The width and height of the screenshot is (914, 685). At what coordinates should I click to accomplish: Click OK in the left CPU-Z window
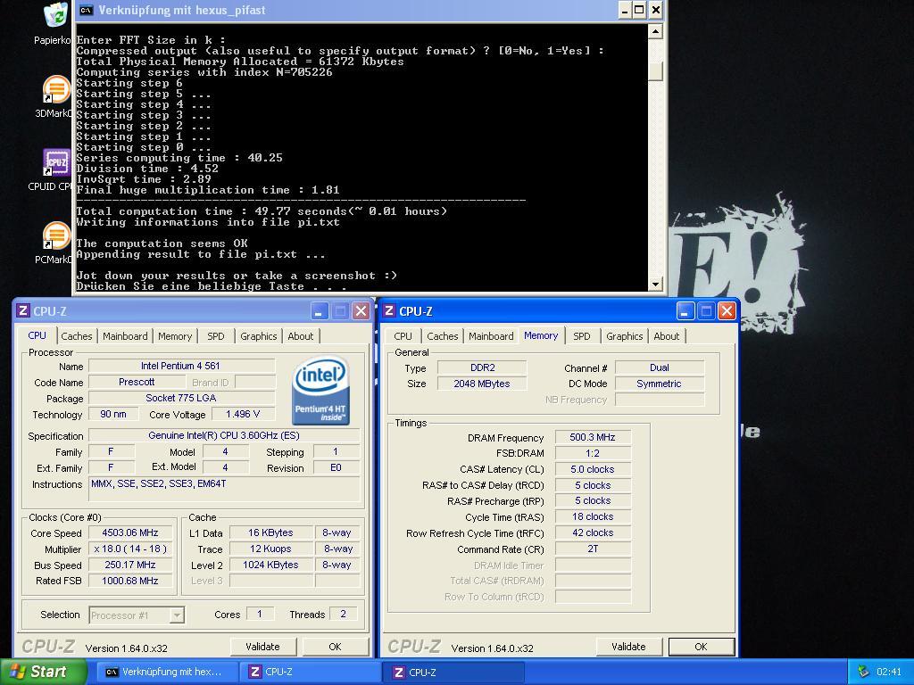tap(336, 647)
